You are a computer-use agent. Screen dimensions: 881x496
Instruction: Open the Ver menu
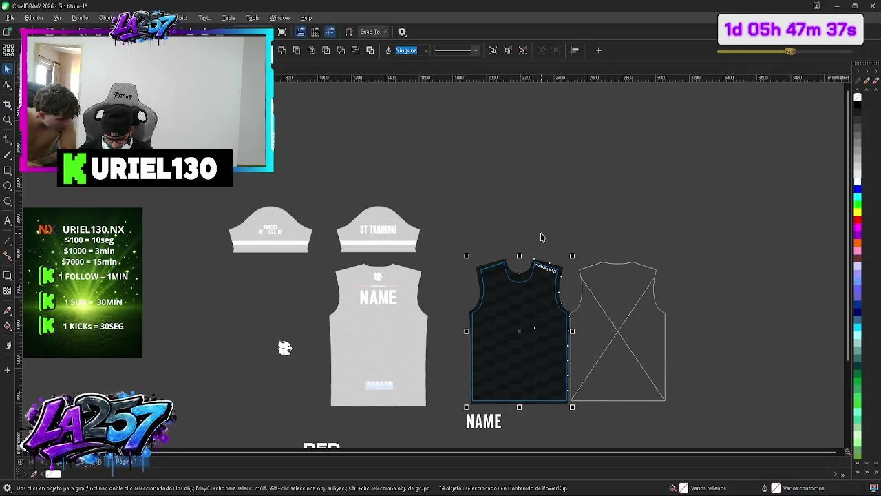[58, 18]
